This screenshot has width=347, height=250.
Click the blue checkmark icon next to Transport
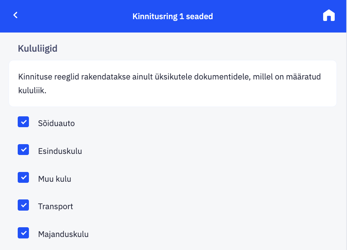pyautogui.click(x=23, y=205)
